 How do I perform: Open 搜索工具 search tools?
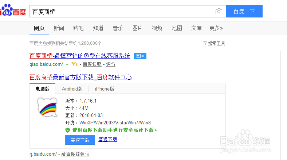pyautogui.click(x=216, y=43)
